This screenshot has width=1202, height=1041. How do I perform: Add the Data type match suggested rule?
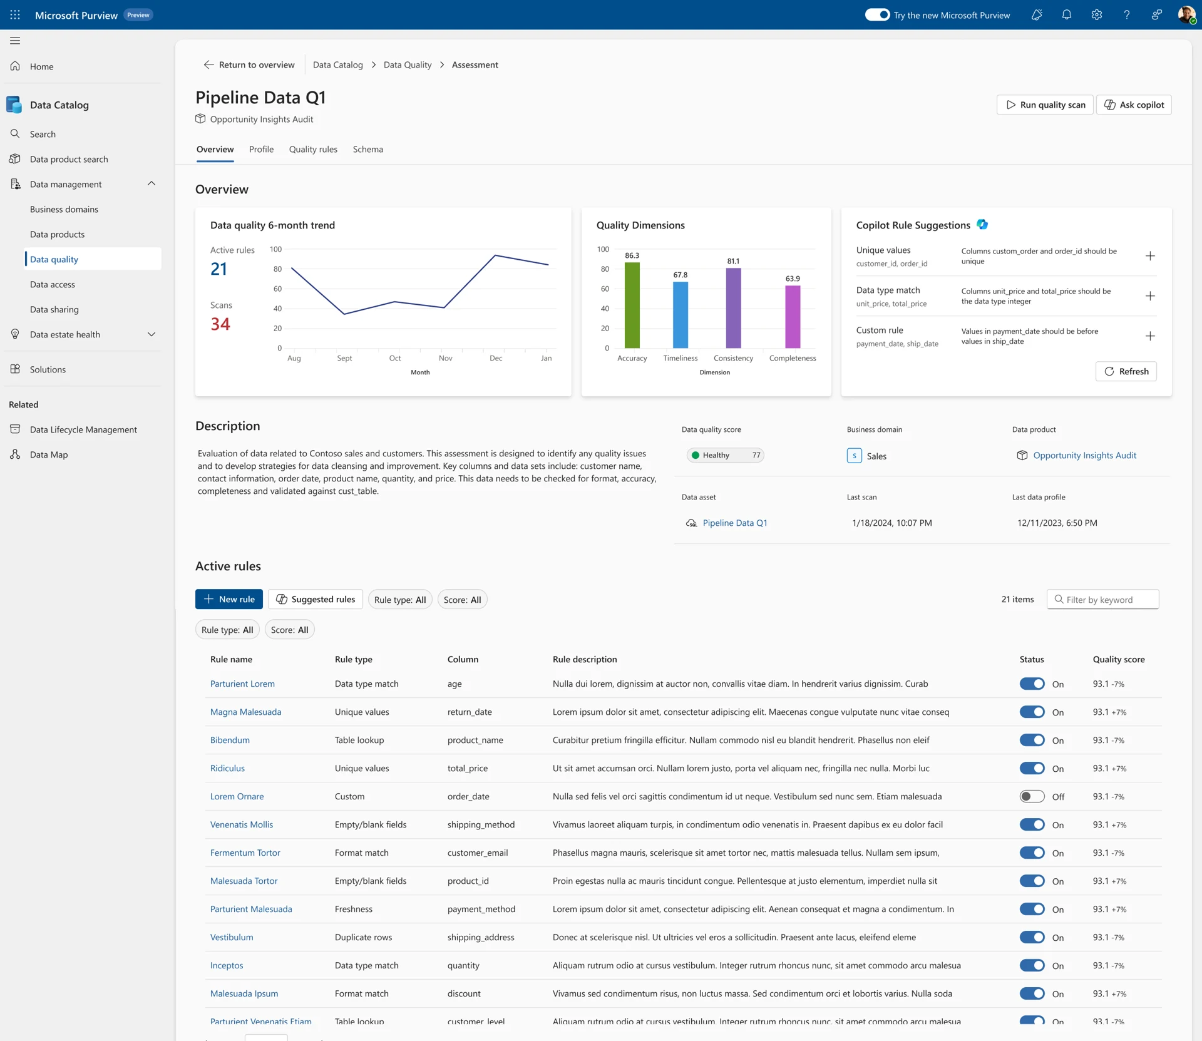1150,296
